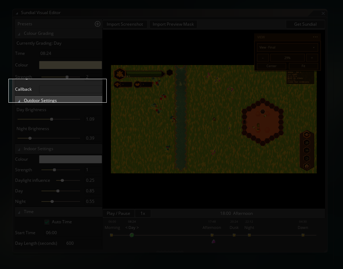Collapse the Sundial Visual Editor window triangle
This screenshot has width=343, height=269.
[x=17, y=13]
